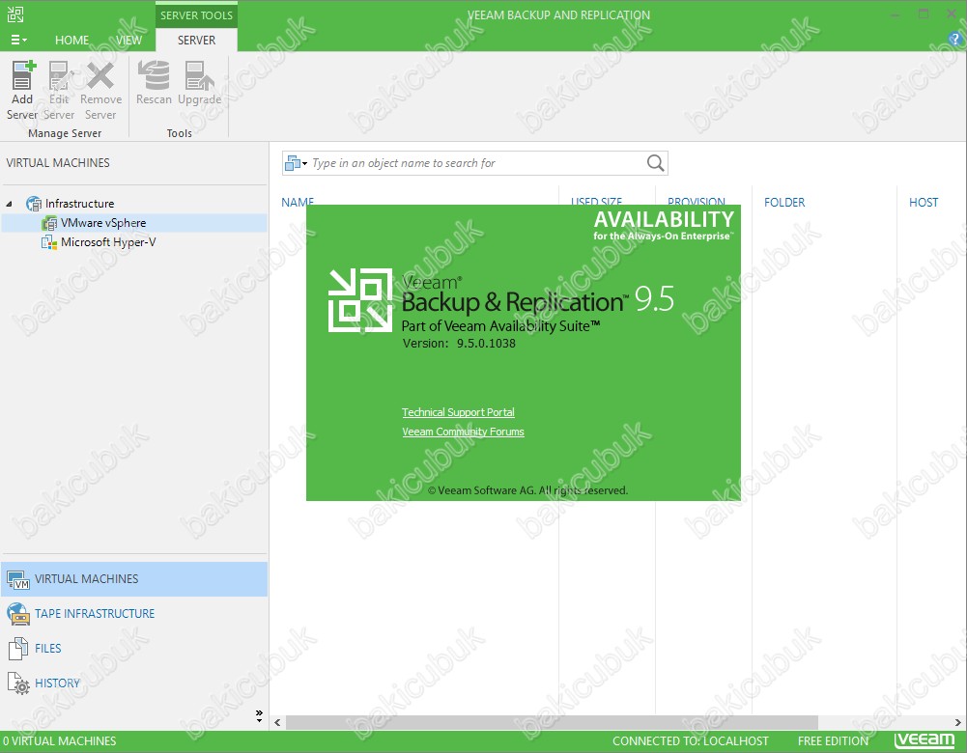Viewport: 967px width, 753px height.
Task: Visit the Veeam Community Forums link
Action: click(x=463, y=432)
